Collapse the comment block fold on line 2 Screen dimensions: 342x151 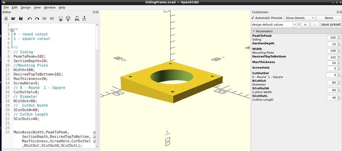(x=12, y=30)
